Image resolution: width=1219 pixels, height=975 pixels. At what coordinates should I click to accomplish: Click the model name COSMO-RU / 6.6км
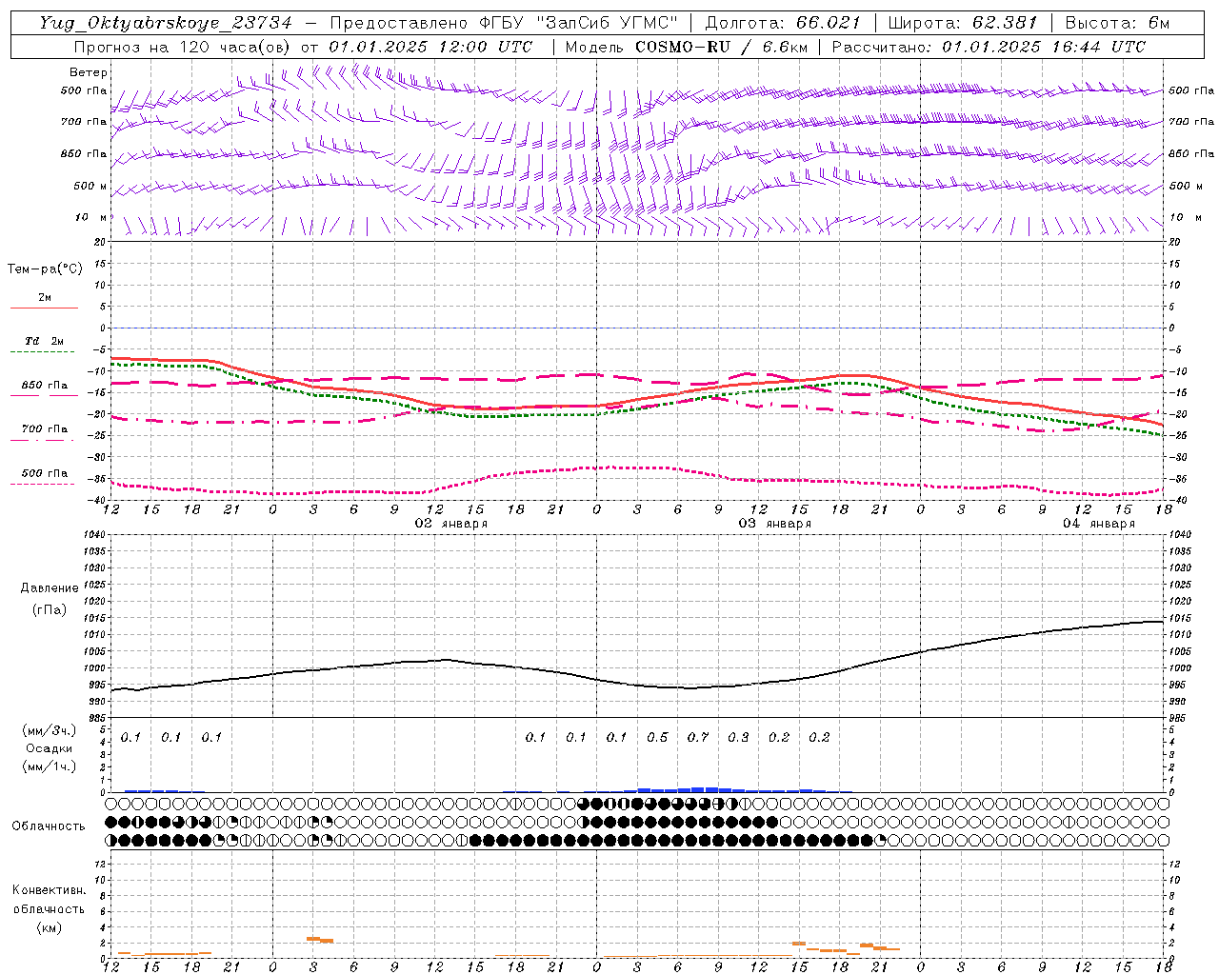721,47
